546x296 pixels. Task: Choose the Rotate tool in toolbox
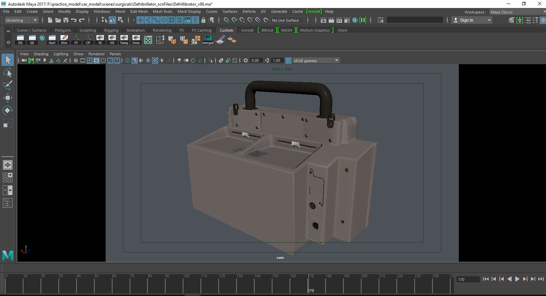[8, 110]
